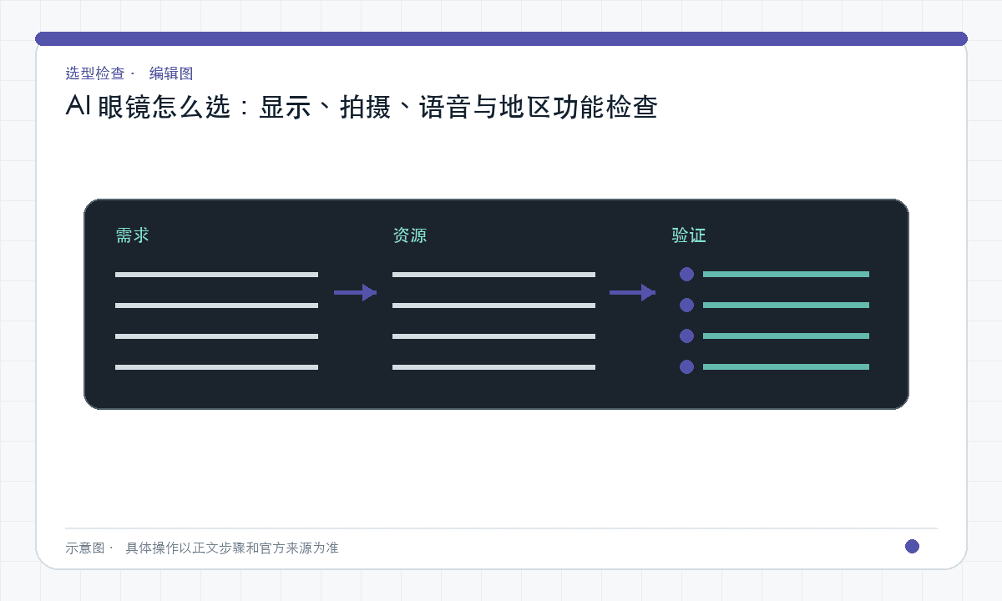1002x601 pixels.
Task: Click the arrow between 需求 and 资源
Action: pyautogui.click(x=356, y=292)
